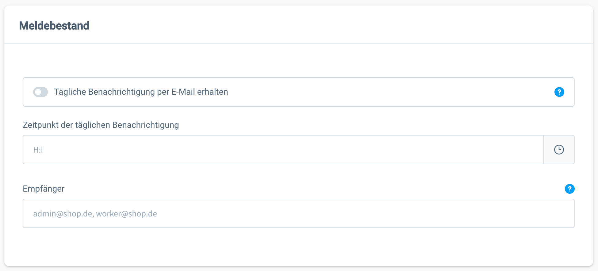
Task: Show recipients help via blue question mark
Action: pos(569,189)
